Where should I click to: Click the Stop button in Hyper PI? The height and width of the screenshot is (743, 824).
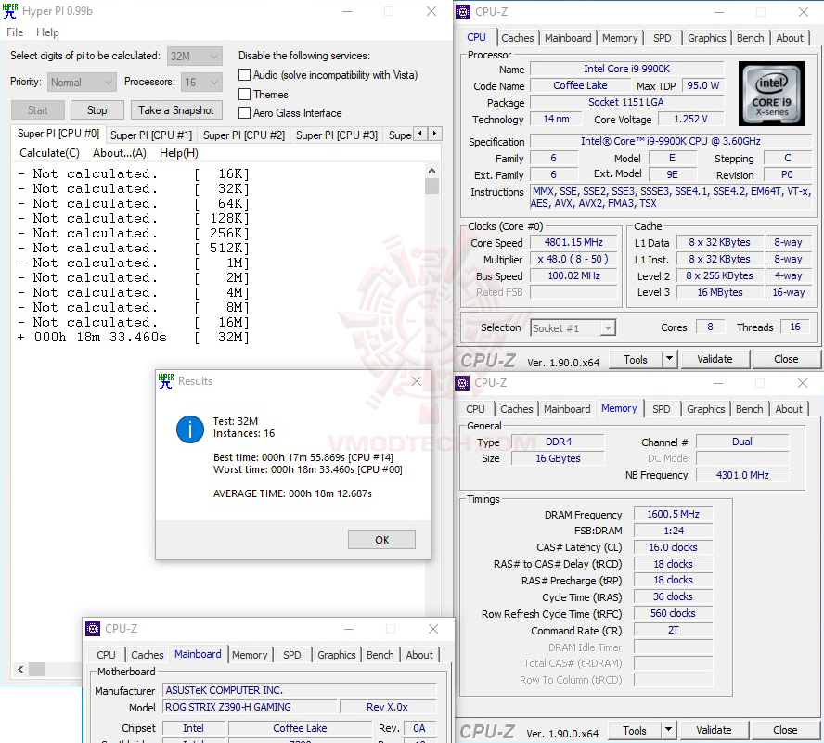point(97,110)
